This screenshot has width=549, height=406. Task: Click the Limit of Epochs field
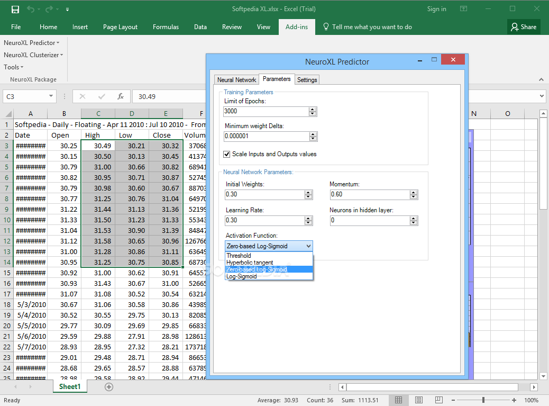(266, 111)
